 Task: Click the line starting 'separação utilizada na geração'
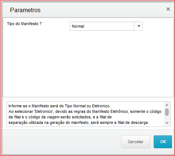[x=78, y=122]
